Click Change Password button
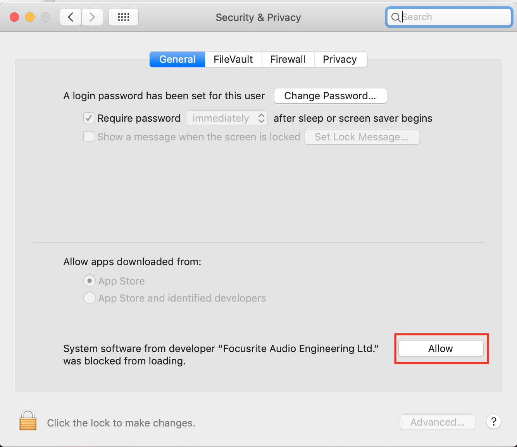 tap(330, 96)
